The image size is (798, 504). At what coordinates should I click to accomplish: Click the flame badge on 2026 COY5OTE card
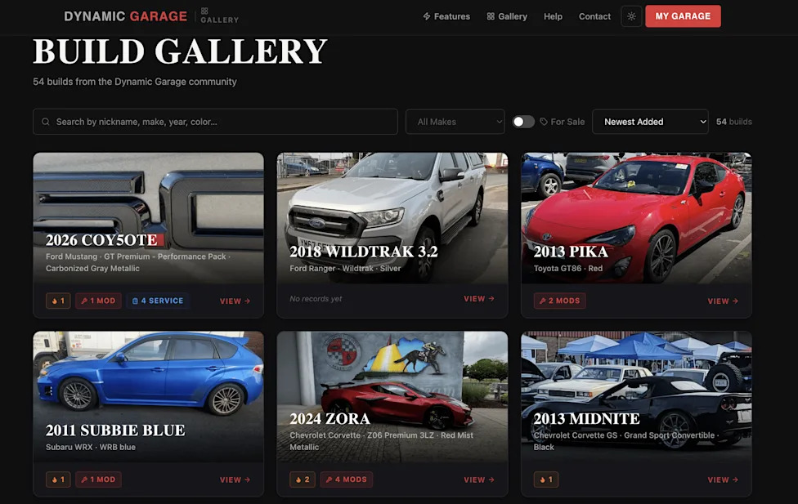[x=58, y=301]
